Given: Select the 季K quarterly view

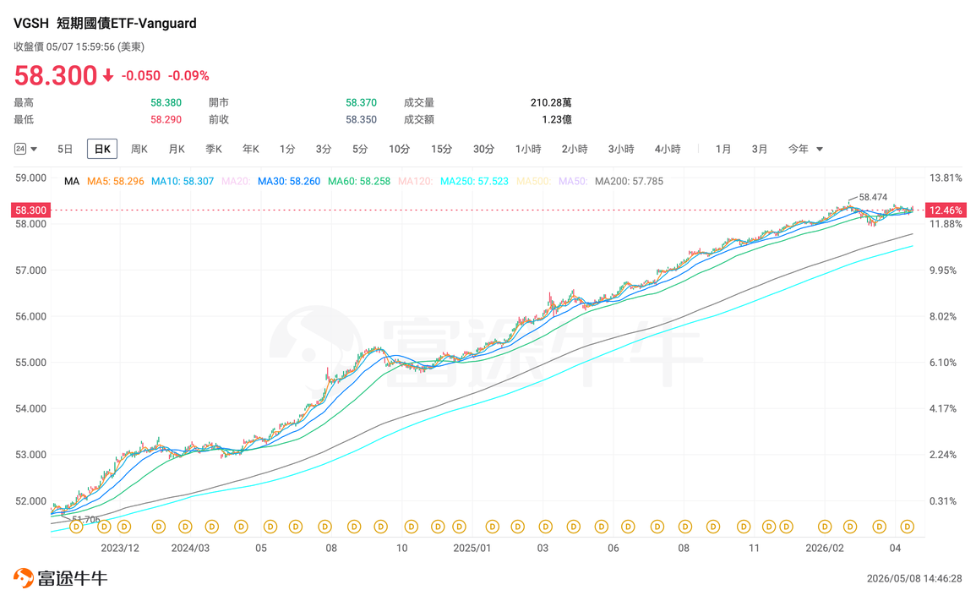Looking at the screenshot, I should (x=214, y=149).
